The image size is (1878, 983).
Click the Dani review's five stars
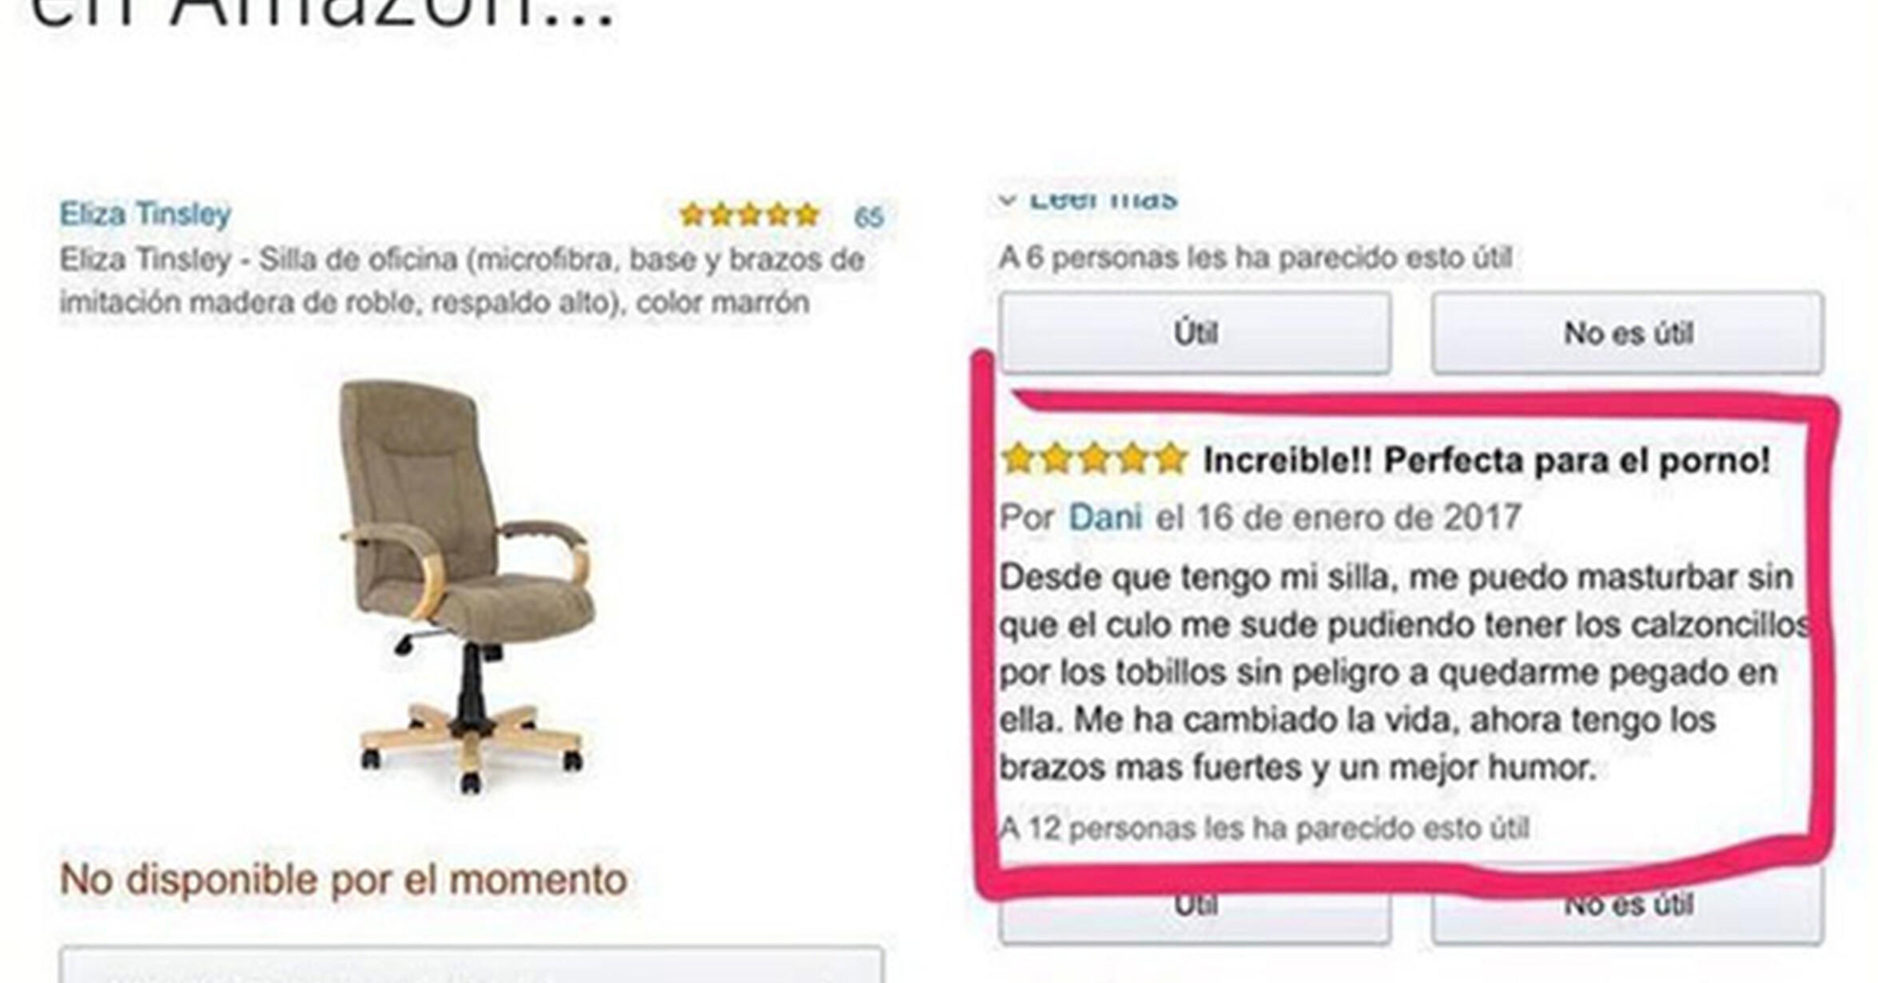pyautogui.click(x=1094, y=460)
